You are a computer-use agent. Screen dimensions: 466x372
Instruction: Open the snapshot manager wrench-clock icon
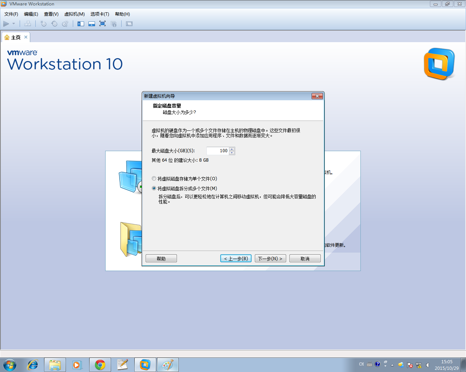coord(65,24)
